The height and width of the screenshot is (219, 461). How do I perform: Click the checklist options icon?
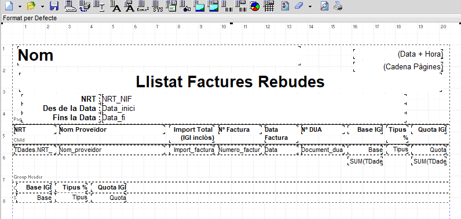[x=285, y=6]
